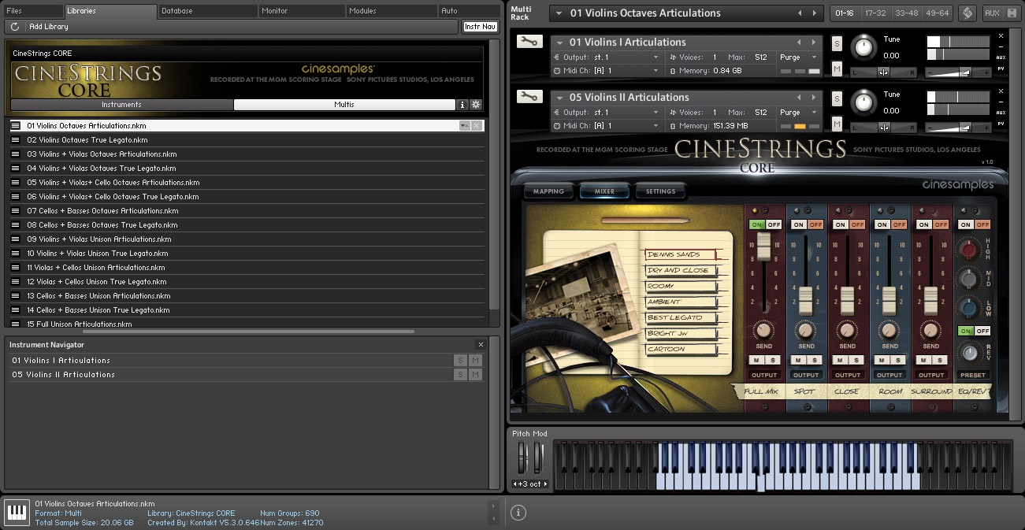
Task: Switch to the Monitor tab
Action: 302,11
